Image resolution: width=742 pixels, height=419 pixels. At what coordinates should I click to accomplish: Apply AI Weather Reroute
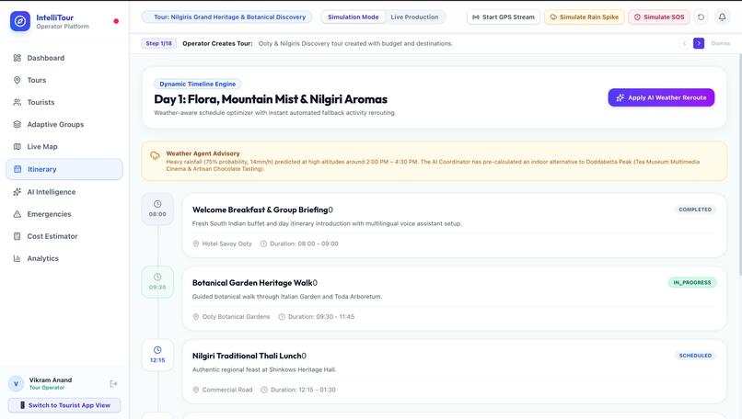(x=661, y=97)
